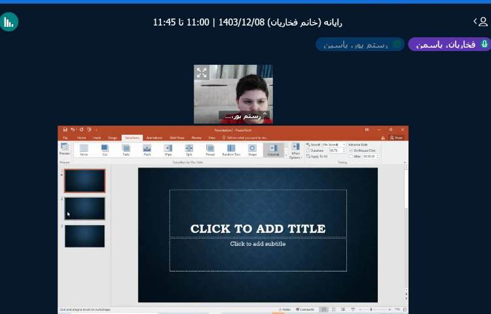Select the Uncover transition

click(273, 150)
